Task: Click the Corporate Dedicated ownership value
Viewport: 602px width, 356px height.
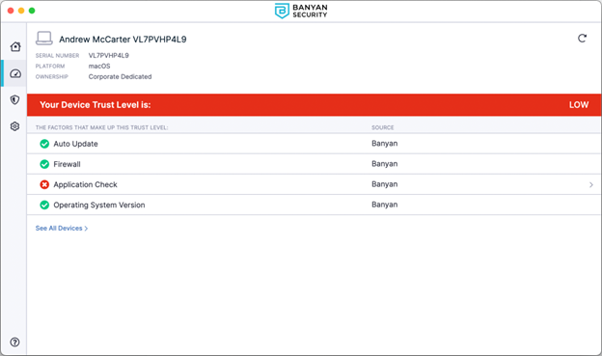Action: click(120, 76)
